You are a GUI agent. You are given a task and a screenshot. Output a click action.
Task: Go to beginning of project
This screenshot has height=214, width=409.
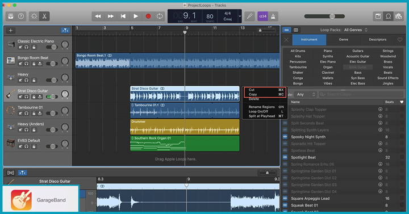click(123, 16)
